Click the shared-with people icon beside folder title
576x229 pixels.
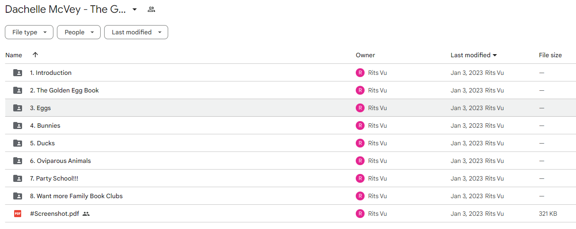pyautogui.click(x=151, y=9)
